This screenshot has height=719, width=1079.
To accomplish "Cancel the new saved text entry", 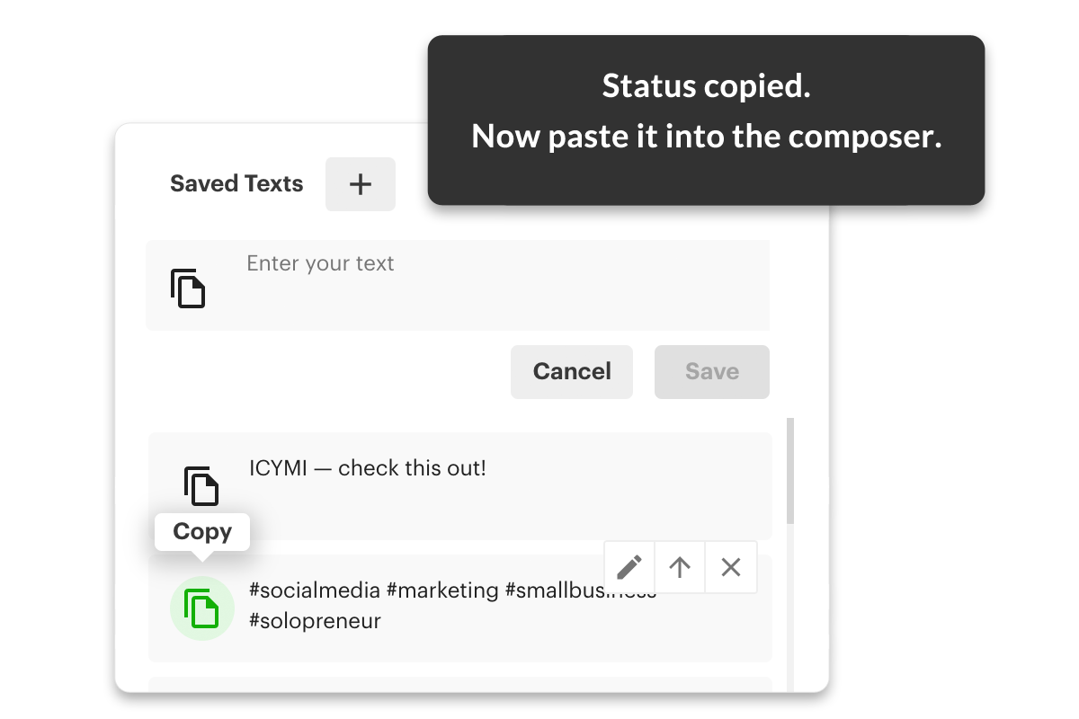I will click(x=572, y=371).
